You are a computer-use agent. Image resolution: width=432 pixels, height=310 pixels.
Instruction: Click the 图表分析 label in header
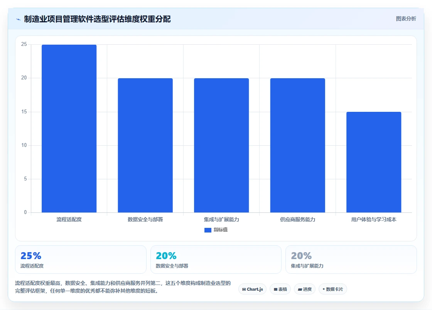point(406,19)
